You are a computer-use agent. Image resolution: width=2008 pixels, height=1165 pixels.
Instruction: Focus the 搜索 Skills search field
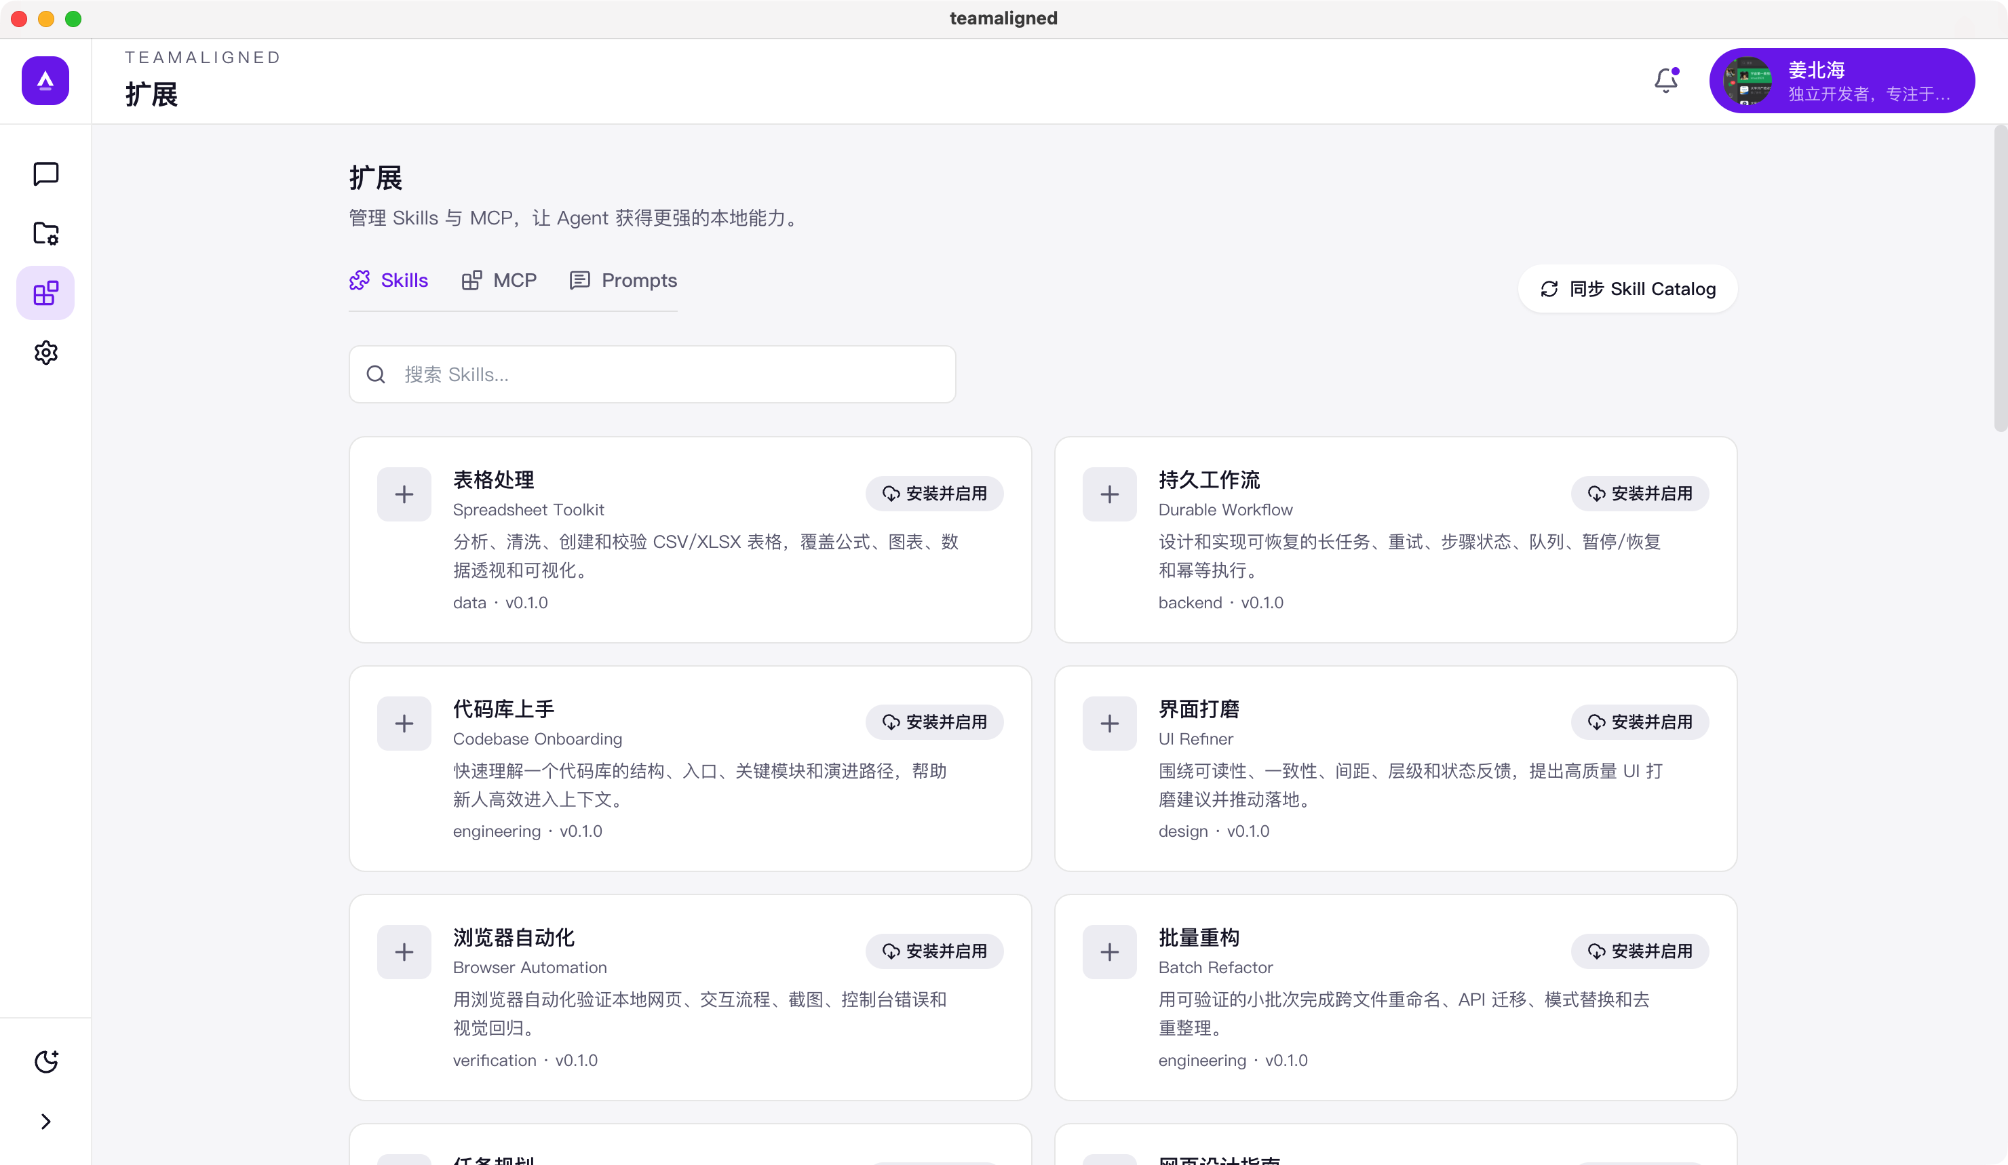[652, 374]
